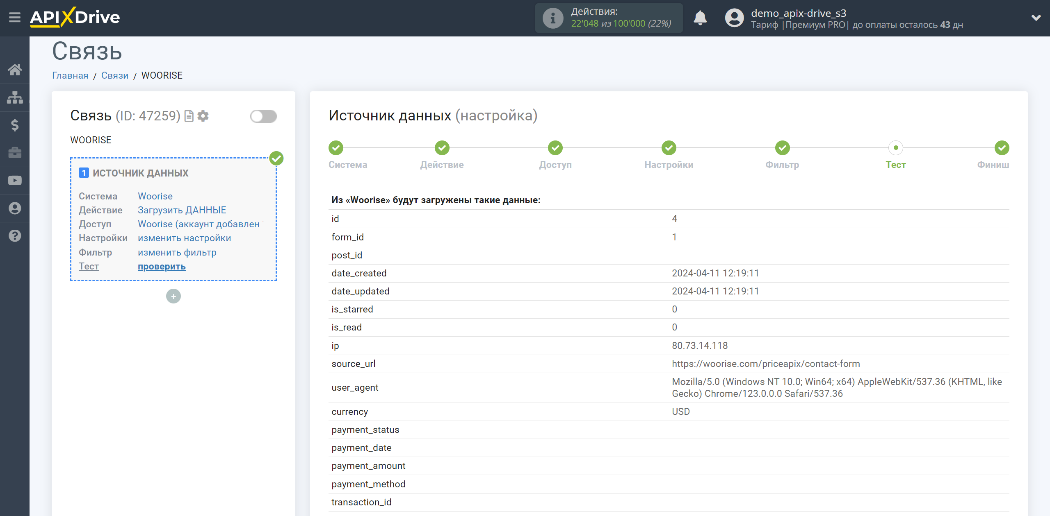This screenshot has width=1050, height=516.
Task: Select the currency value USD
Action: pos(681,412)
